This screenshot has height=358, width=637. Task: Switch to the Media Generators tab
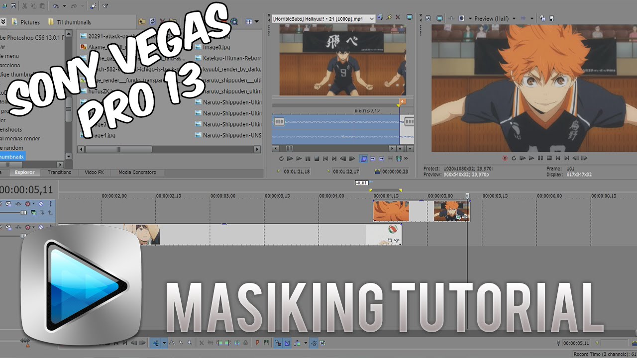pos(137,172)
